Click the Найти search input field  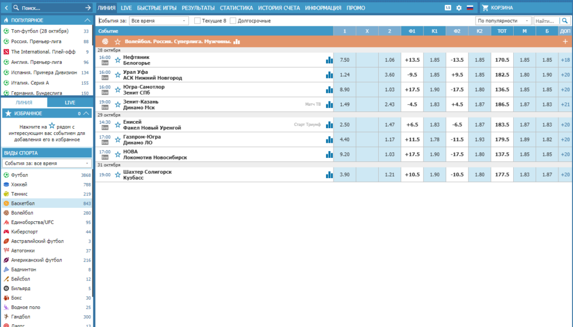(x=547, y=21)
